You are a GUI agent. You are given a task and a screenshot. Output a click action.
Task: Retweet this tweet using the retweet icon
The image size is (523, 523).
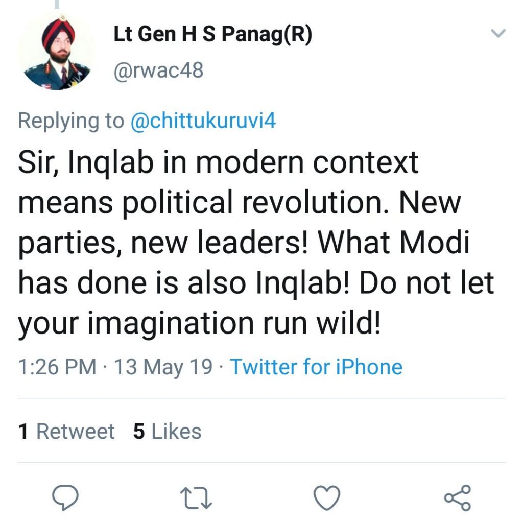click(x=196, y=498)
